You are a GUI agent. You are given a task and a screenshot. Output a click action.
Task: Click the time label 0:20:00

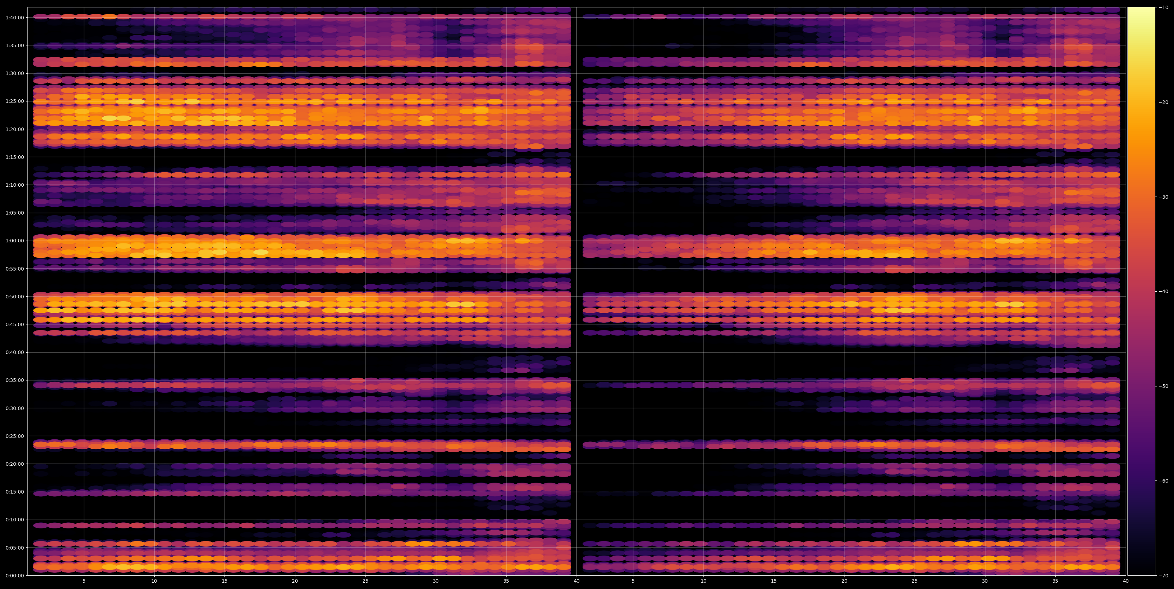(14, 464)
